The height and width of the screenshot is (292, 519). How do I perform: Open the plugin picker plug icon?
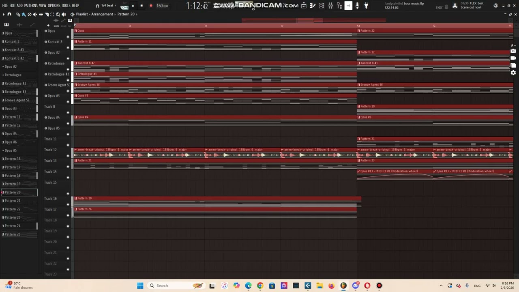[366, 6]
